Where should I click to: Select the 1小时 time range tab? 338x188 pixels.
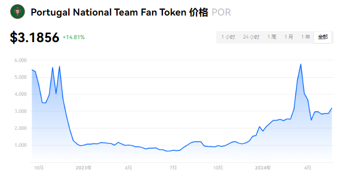228,37
